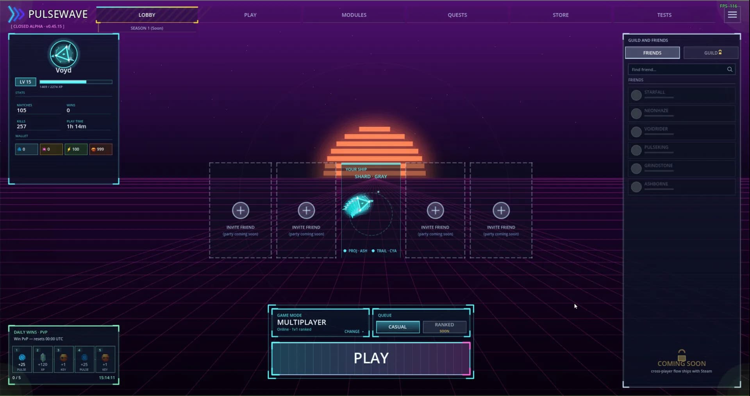
Task: Switch to the Tests tab
Action: pyautogui.click(x=664, y=15)
